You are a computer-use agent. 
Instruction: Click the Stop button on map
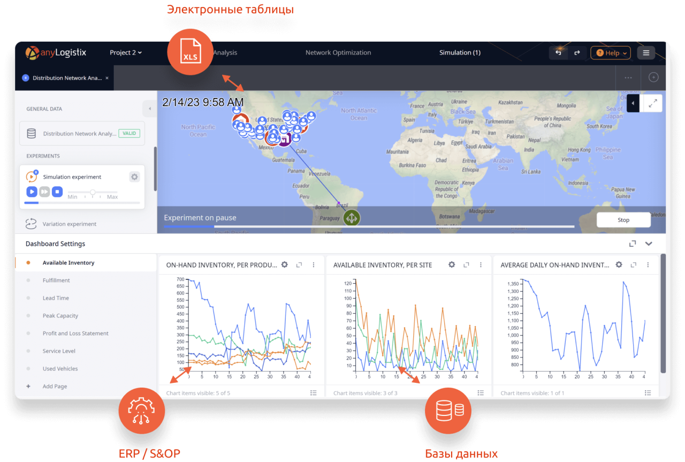point(623,220)
